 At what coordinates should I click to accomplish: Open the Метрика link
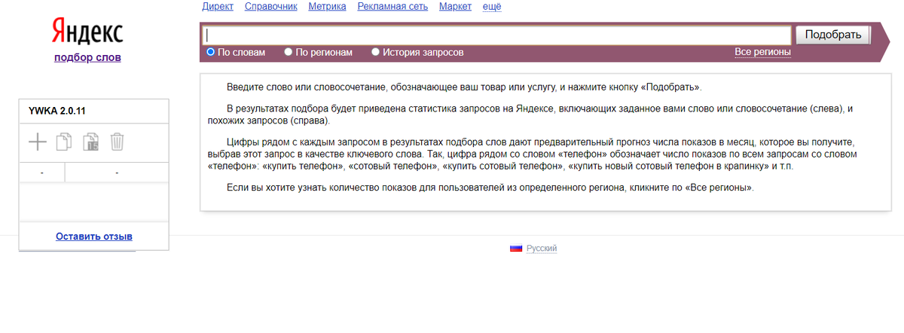(x=327, y=7)
